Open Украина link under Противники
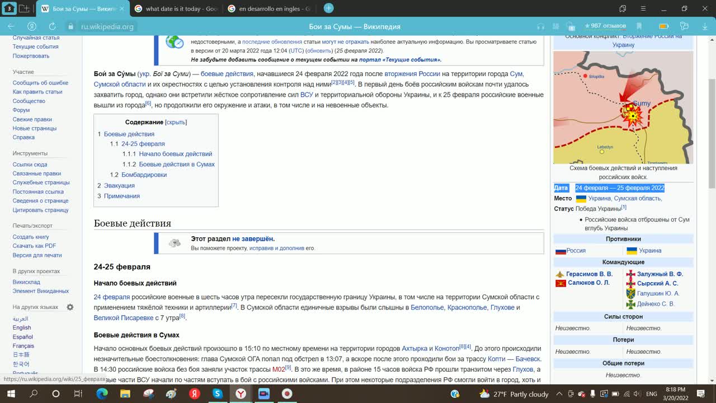Screen dimensions: 716x403 pyautogui.click(x=650, y=251)
